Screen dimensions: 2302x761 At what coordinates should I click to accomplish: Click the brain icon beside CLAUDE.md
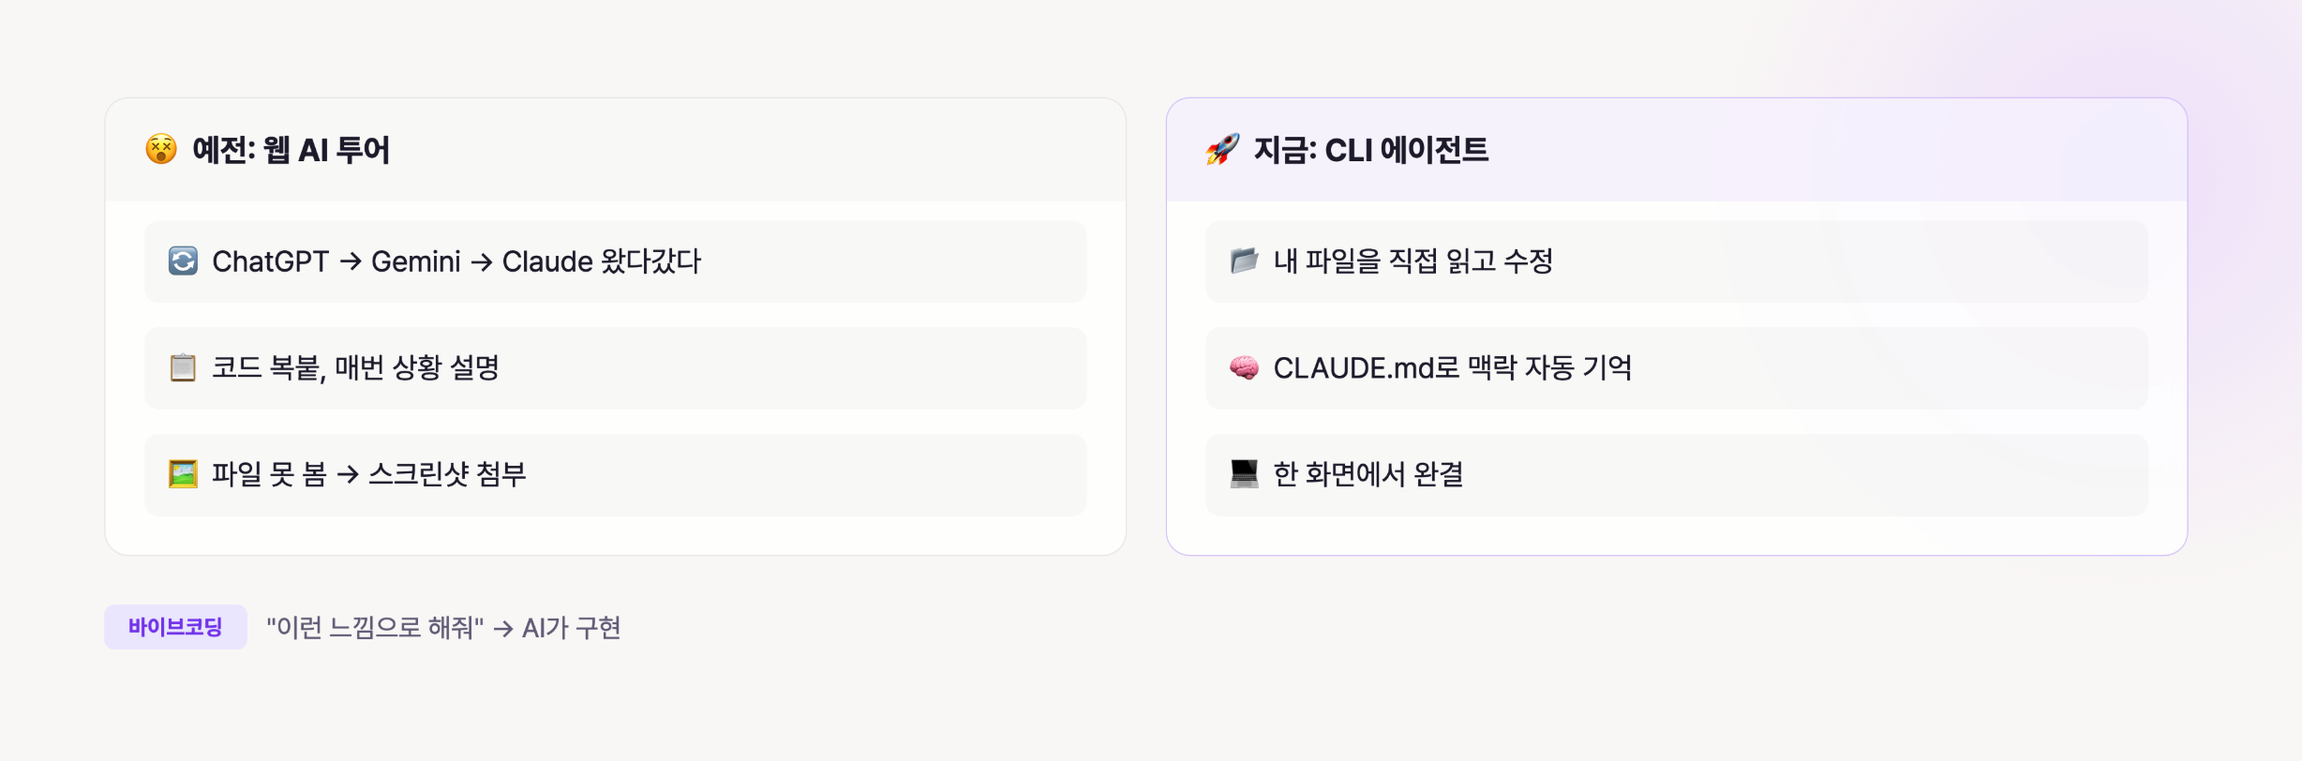[x=1244, y=367]
